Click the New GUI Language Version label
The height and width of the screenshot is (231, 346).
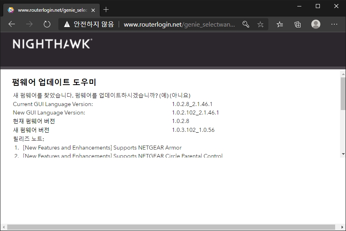tap(49, 112)
